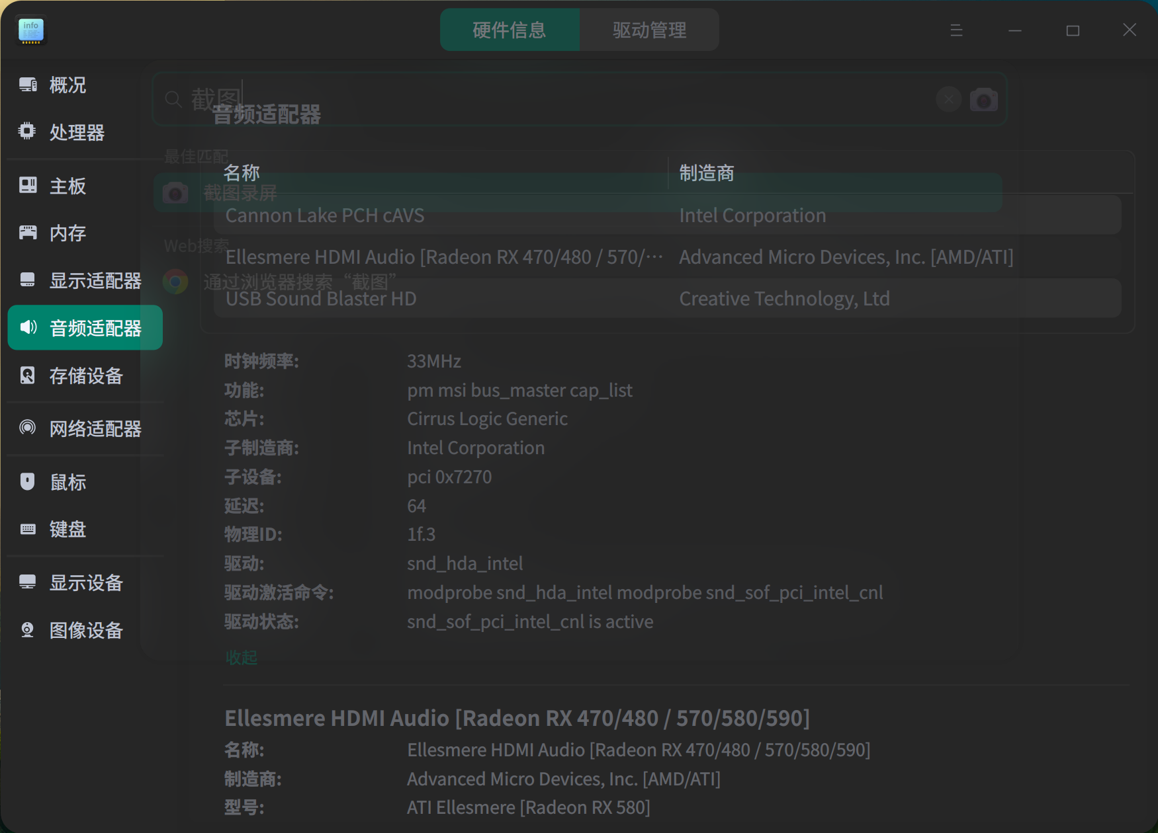The width and height of the screenshot is (1158, 833).
Task: Open the app hamburger menu
Action: [956, 30]
